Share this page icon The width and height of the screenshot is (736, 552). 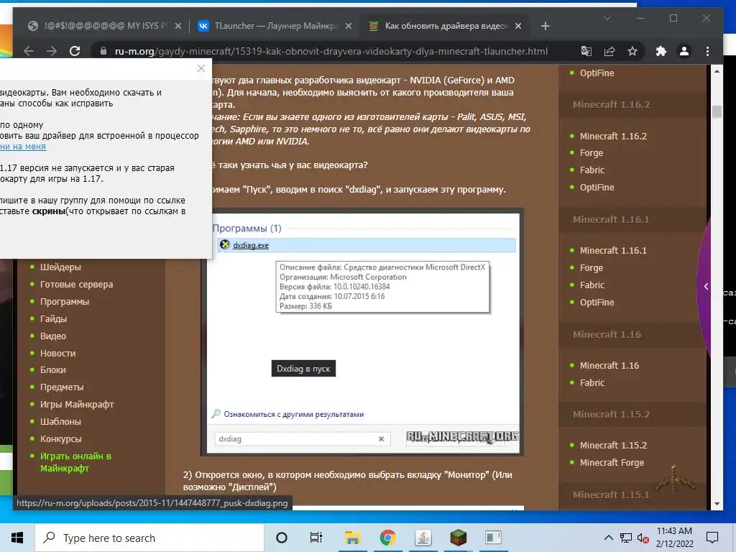pos(609,51)
